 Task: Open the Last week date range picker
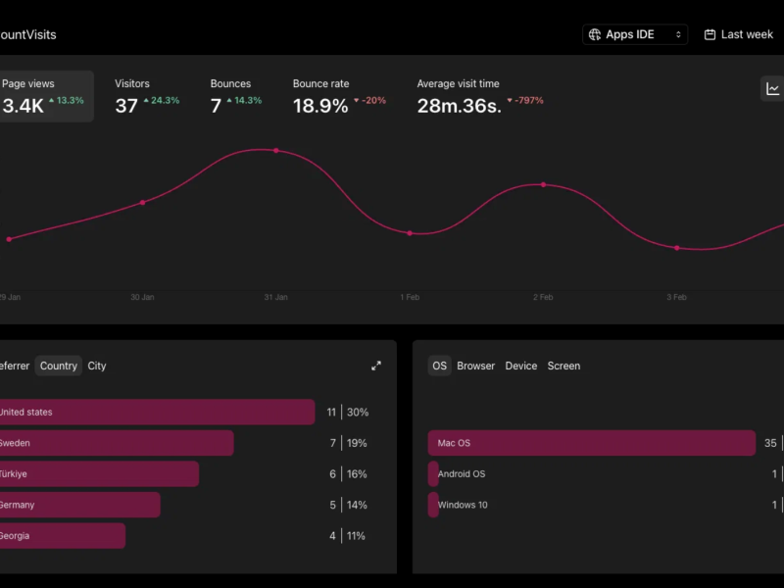(x=739, y=34)
